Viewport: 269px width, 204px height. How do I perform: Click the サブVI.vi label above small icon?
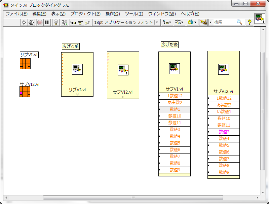(x=29, y=55)
